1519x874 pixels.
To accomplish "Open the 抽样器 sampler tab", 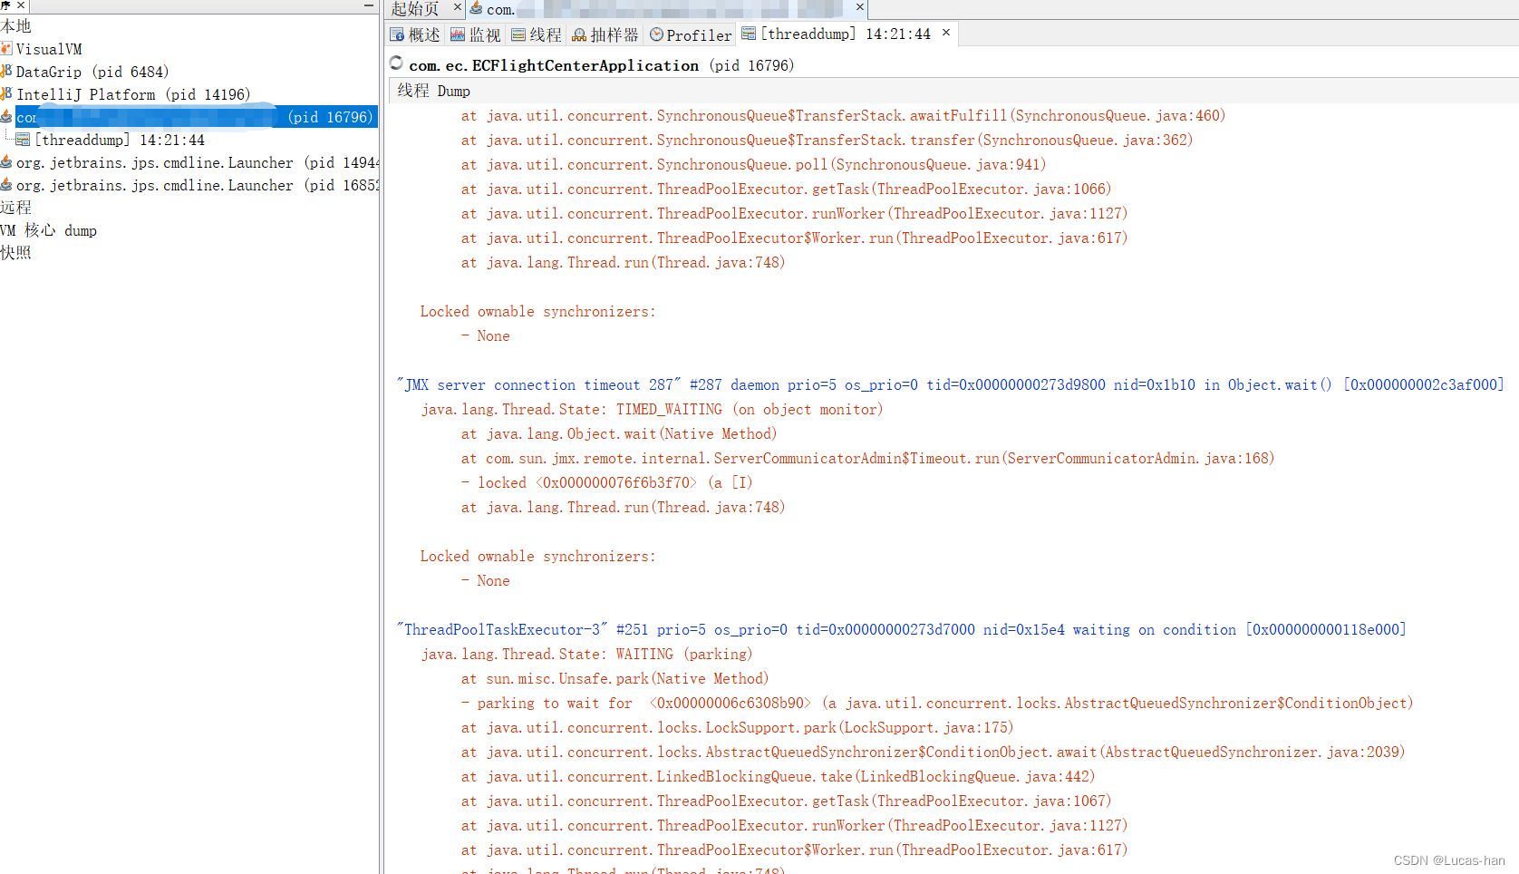I will point(605,35).
